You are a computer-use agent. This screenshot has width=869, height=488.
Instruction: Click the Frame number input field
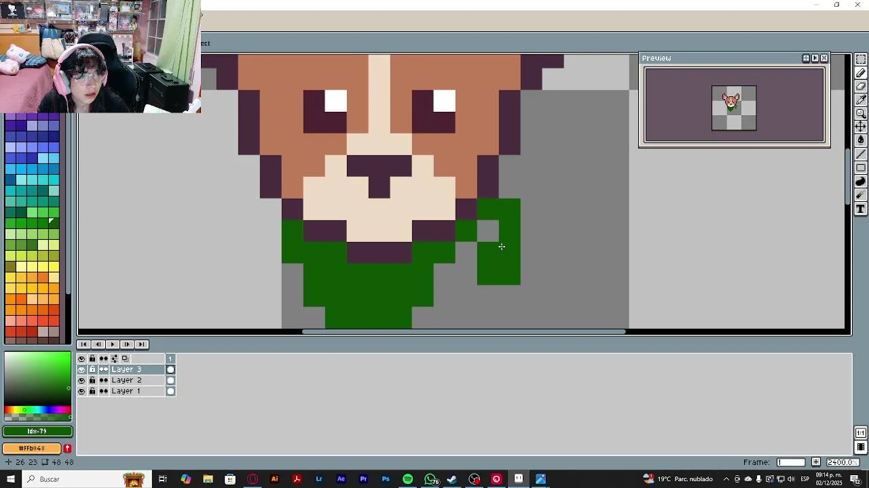791,462
